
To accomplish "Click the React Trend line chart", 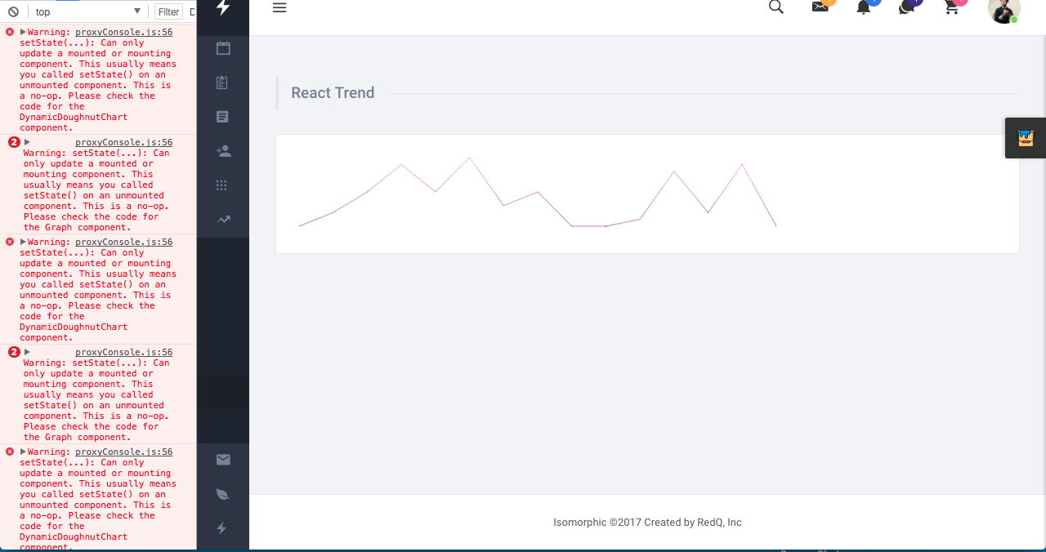I will click(x=538, y=192).
